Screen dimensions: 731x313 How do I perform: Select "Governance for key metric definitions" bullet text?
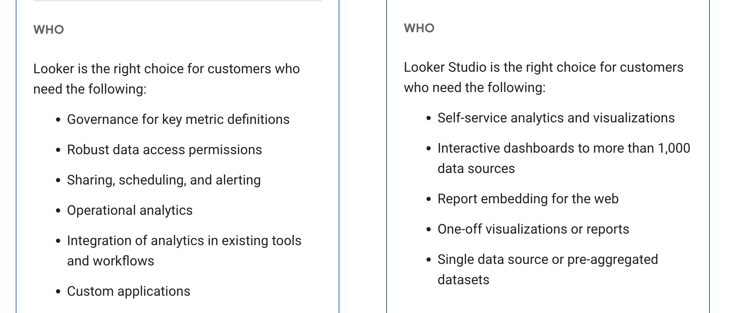[178, 119]
